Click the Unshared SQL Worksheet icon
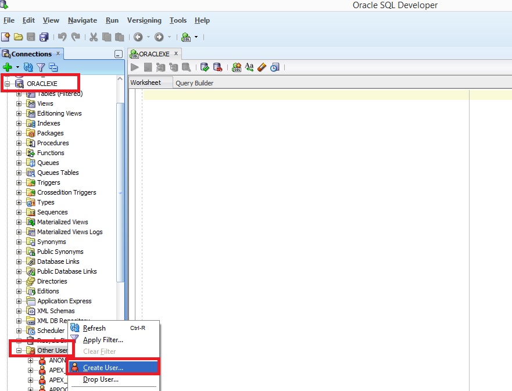Image resolution: width=512 pixels, height=391 pixels. click(x=237, y=67)
